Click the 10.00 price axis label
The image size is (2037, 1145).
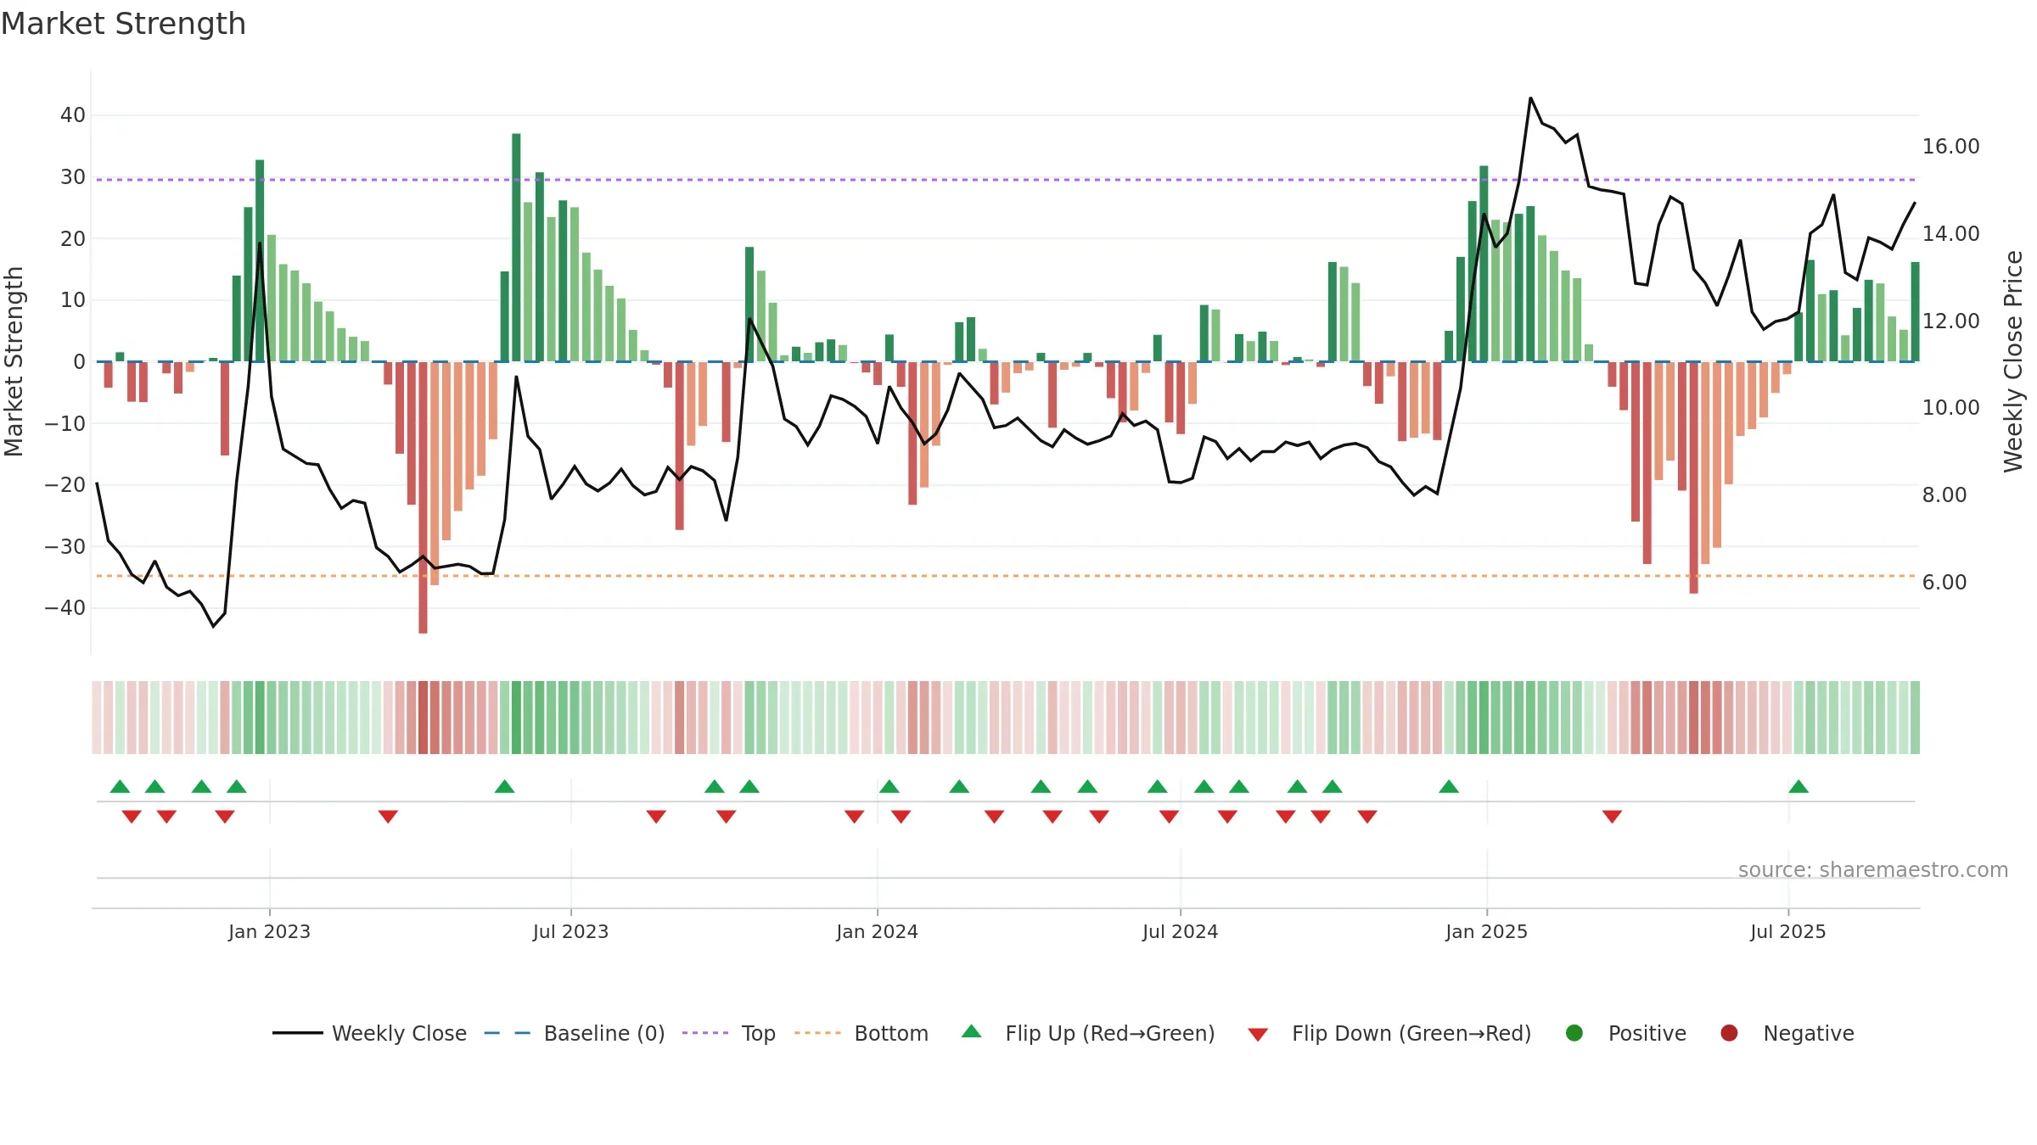tap(1950, 408)
